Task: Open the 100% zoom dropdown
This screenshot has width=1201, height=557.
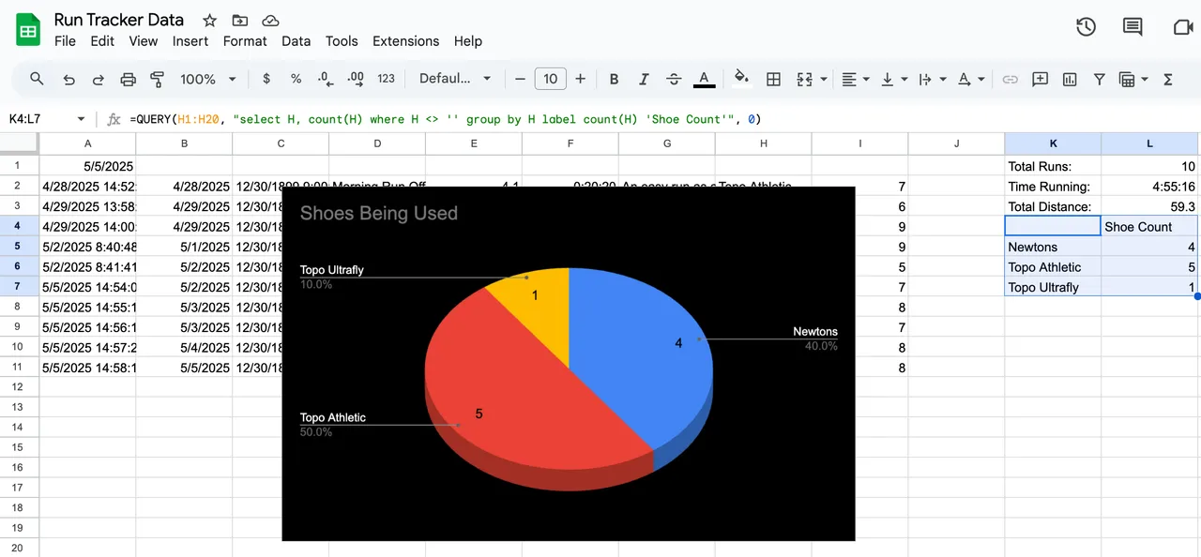Action: point(208,79)
